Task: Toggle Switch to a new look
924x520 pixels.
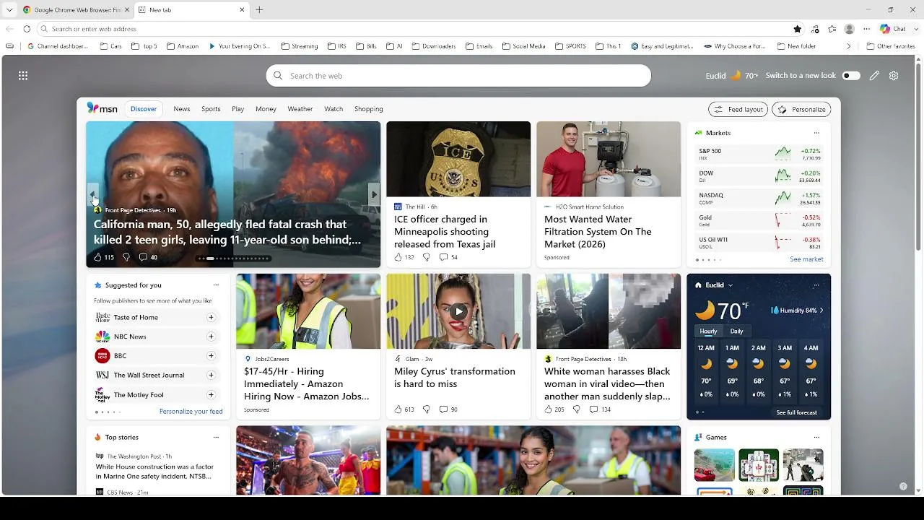Action: [851, 76]
